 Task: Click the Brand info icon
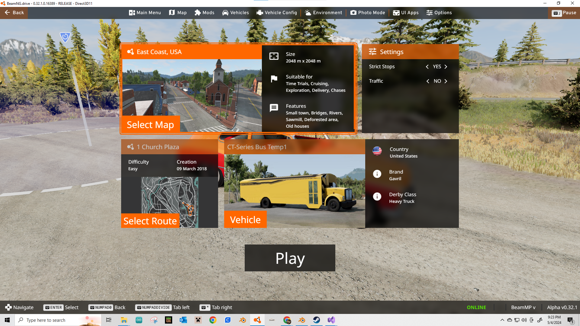(377, 174)
